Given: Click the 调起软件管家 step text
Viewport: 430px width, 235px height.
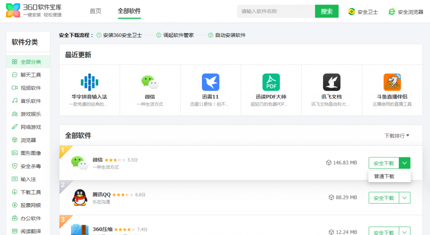Looking at the screenshot, I should point(178,35).
